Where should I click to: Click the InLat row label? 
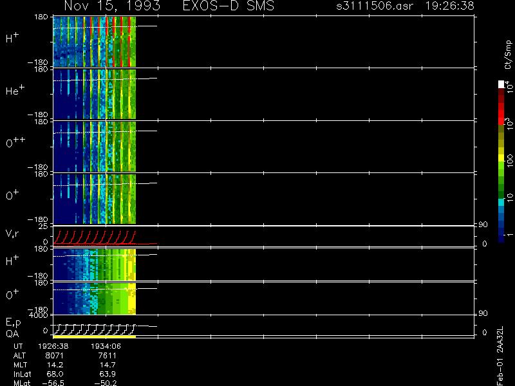click(23, 374)
